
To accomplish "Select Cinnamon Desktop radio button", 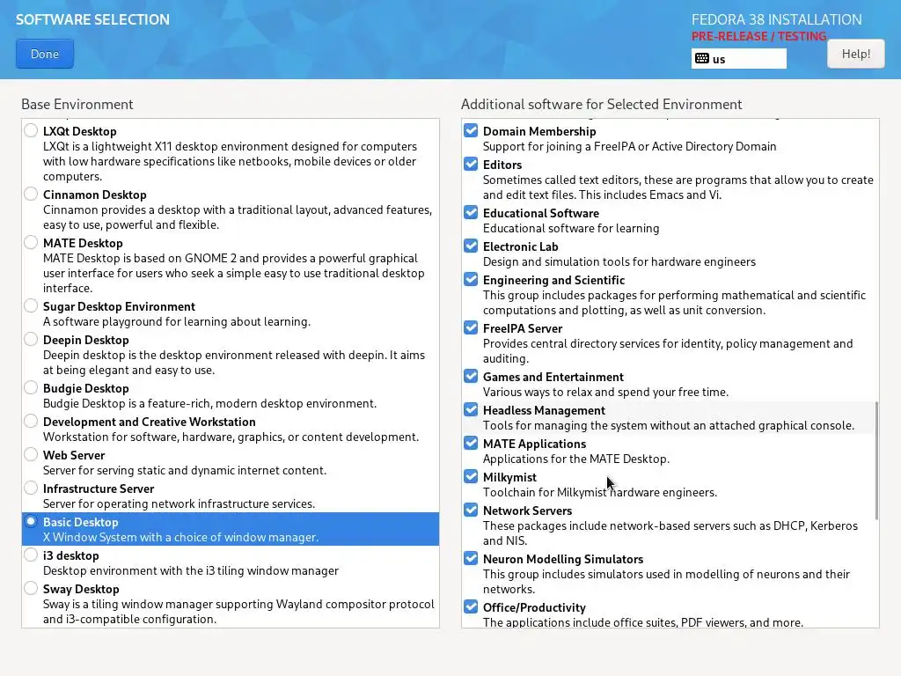I will click(31, 194).
